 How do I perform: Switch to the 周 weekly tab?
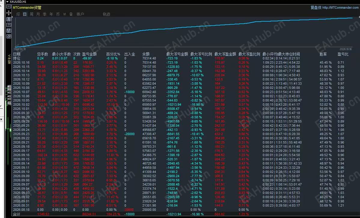32,14
